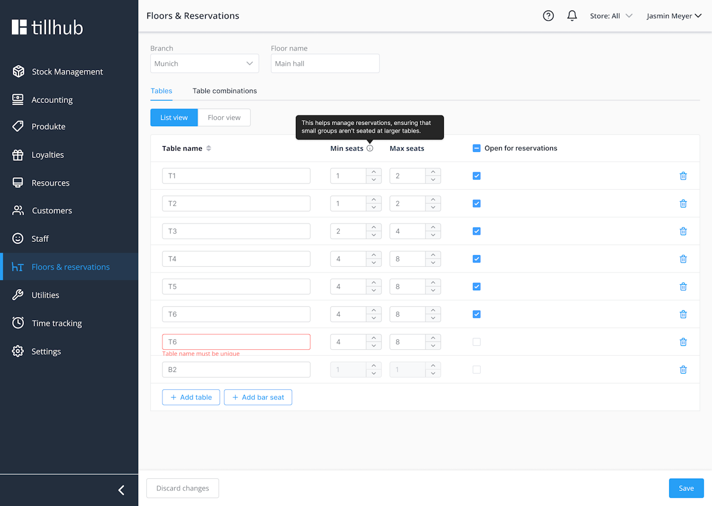The width and height of the screenshot is (712, 506).
Task: Click the B2 table name field
Action: 236,370
